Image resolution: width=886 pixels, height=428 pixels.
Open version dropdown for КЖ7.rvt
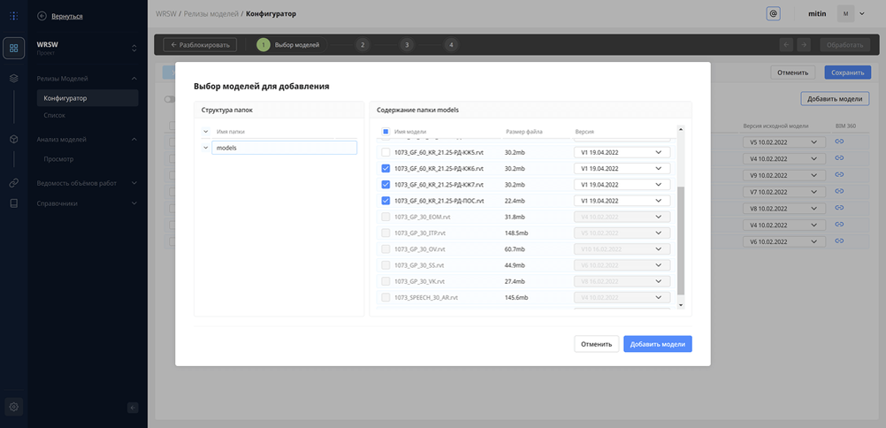[622, 184]
